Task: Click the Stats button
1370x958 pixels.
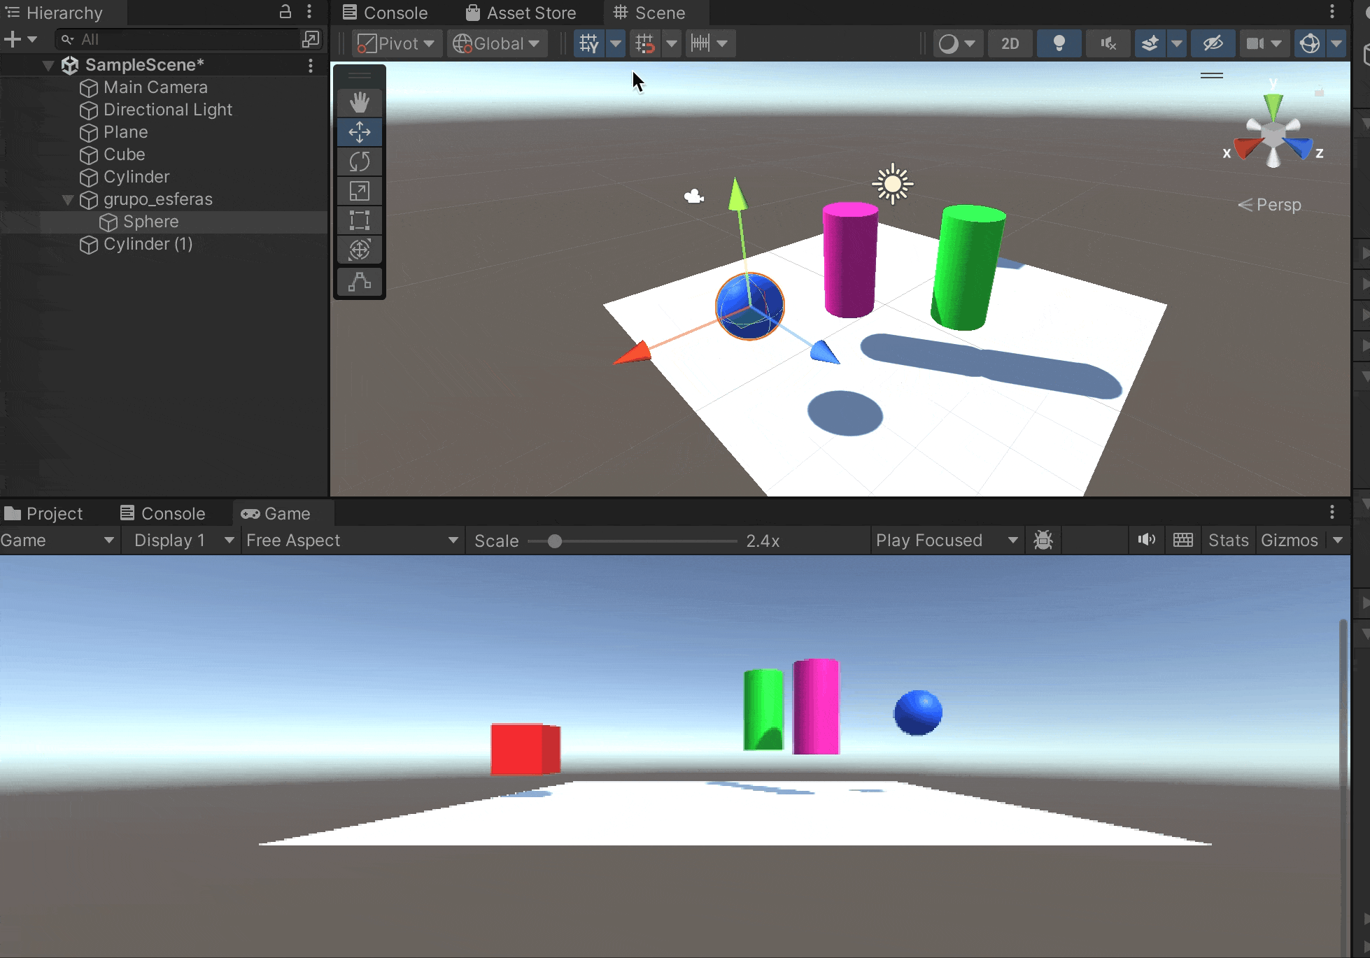Action: 1228,540
